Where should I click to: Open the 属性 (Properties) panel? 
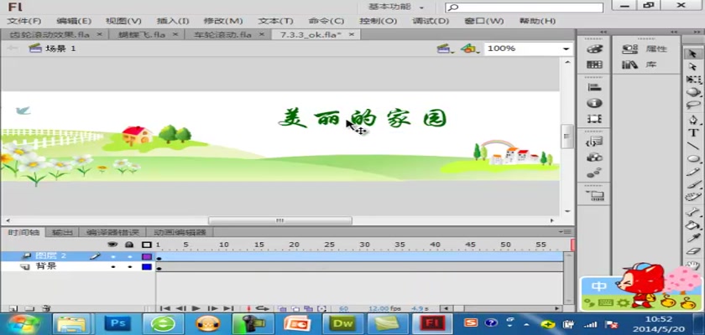click(x=643, y=49)
